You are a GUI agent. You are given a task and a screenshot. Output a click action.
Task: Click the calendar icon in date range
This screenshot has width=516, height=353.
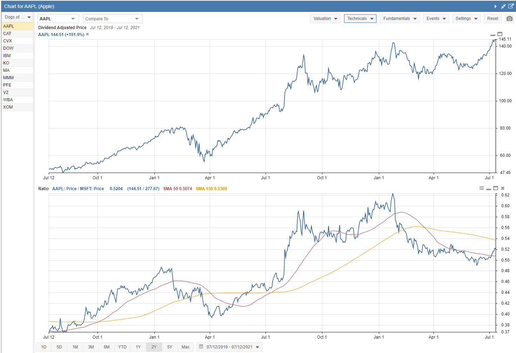tap(201, 347)
